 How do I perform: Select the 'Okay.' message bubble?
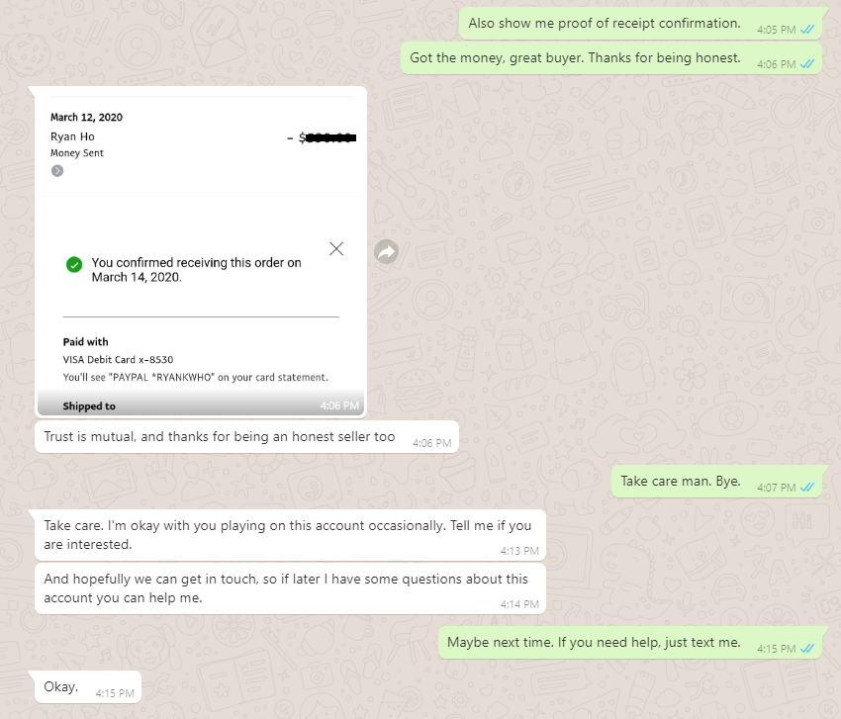pos(61,686)
